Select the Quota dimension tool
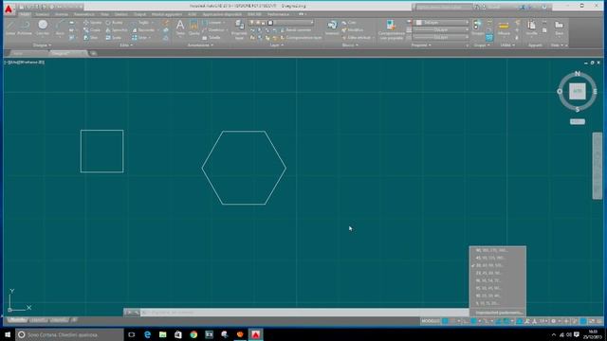The image size is (607, 341). point(193,27)
